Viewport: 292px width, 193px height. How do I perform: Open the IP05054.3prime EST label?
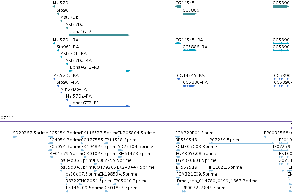(x=65, y=147)
